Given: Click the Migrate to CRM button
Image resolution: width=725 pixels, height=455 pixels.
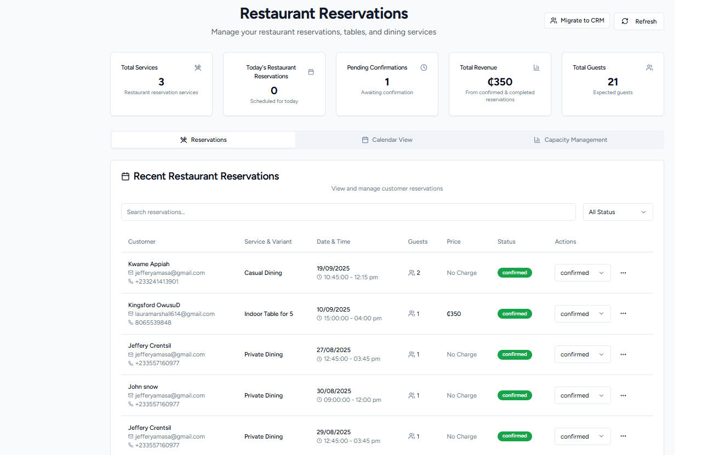Looking at the screenshot, I should point(576,21).
